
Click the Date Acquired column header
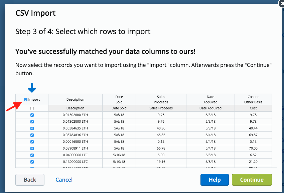210,99
